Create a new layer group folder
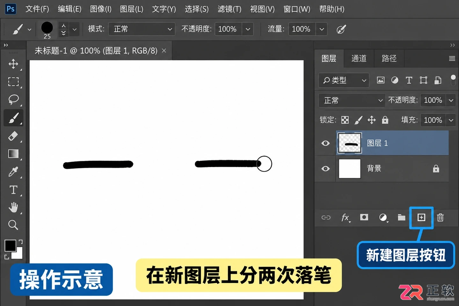 (x=402, y=217)
